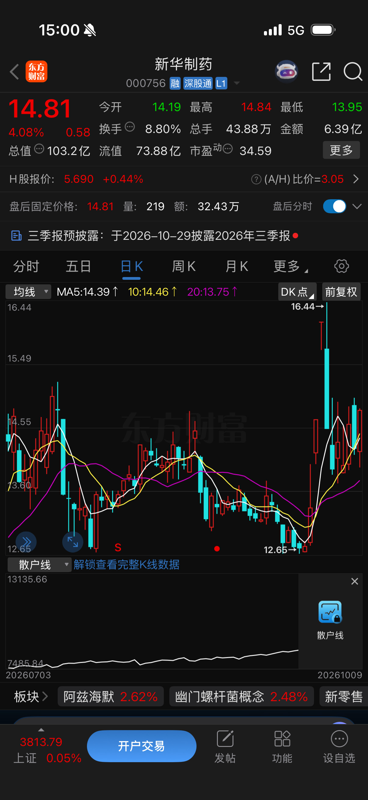Image resolution: width=368 pixels, height=800 pixels.
Task: Tap 开户交易 button
Action: pos(142,746)
